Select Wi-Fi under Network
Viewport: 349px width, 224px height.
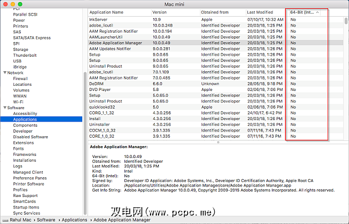pyautogui.click(x=18, y=102)
